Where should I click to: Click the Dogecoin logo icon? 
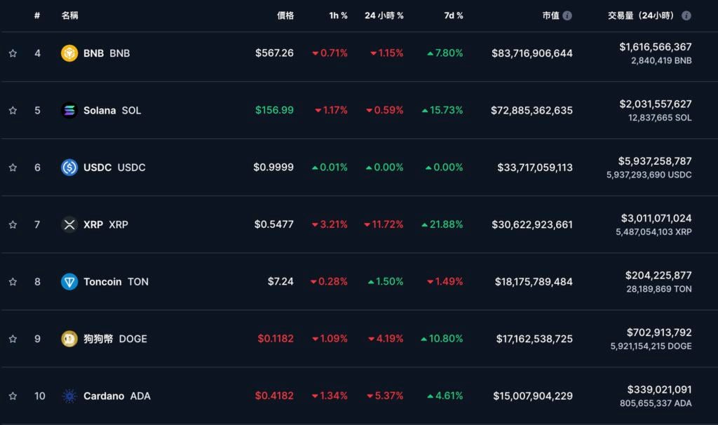tap(69, 339)
